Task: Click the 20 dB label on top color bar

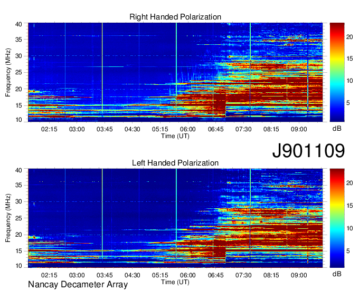Action: 349,37
